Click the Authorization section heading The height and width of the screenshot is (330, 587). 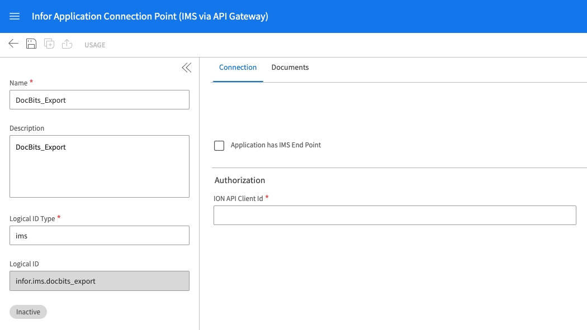coord(240,180)
